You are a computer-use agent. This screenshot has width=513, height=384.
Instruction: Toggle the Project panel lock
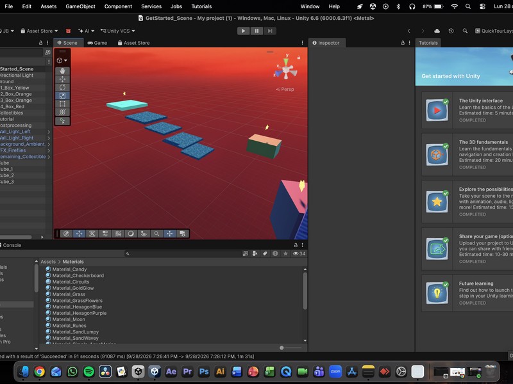click(296, 245)
